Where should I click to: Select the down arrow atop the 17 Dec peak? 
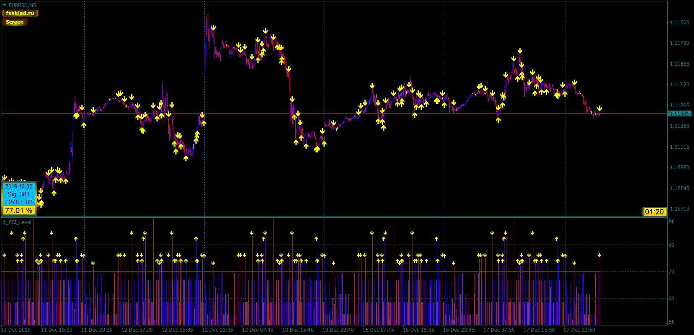coord(520,51)
